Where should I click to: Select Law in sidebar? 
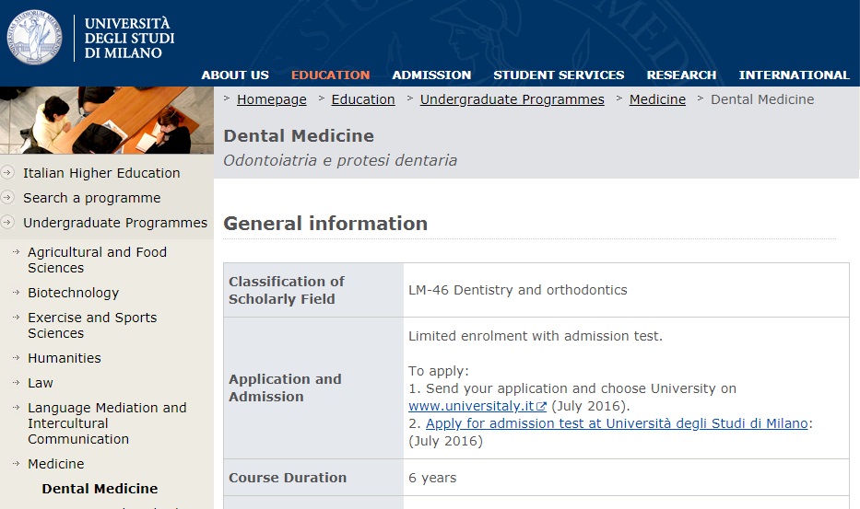coord(41,383)
